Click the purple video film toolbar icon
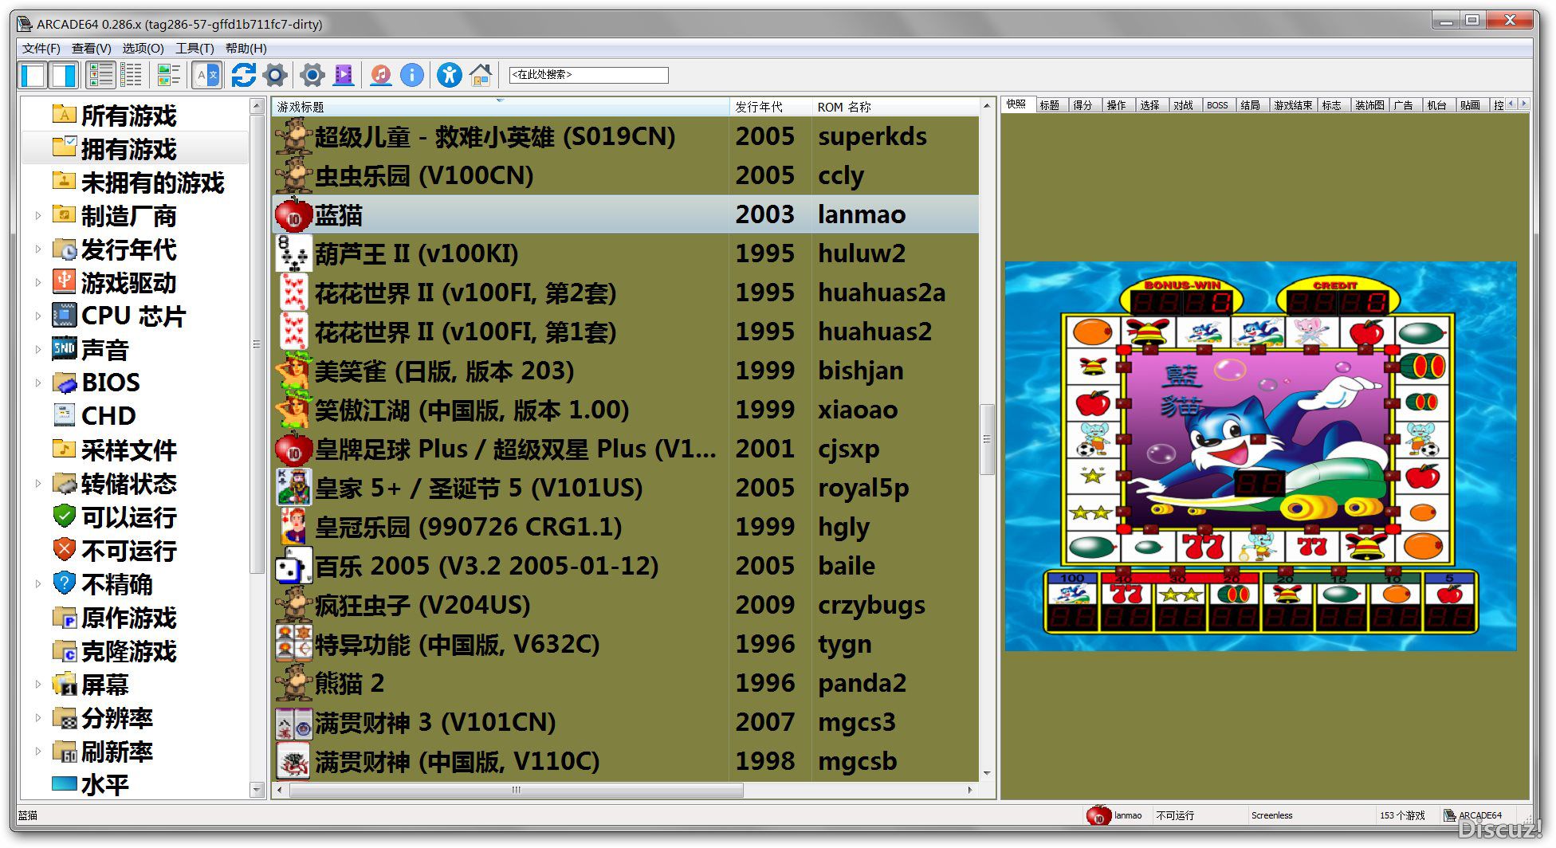 pyautogui.click(x=344, y=76)
